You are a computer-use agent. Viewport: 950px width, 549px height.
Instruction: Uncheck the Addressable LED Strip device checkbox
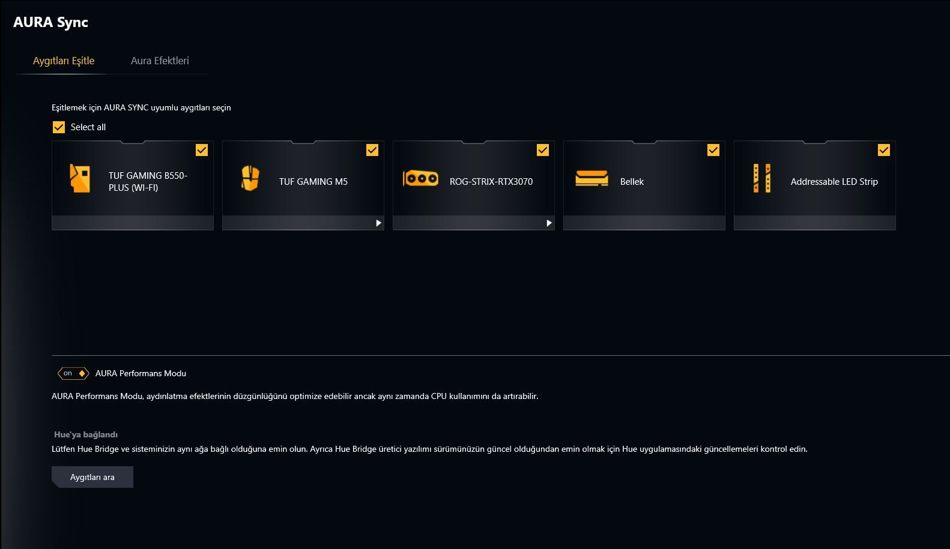[x=884, y=150]
